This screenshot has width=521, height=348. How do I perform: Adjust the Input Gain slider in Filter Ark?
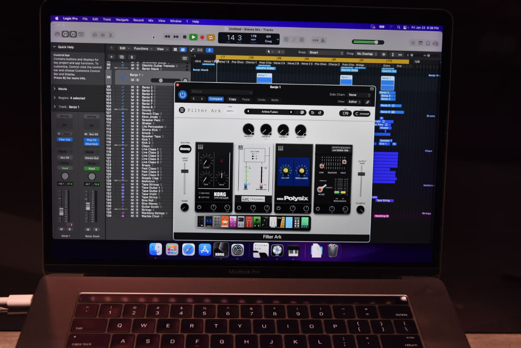[x=185, y=178]
